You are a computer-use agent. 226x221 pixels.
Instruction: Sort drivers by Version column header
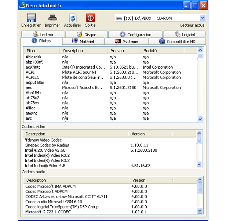point(124,51)
